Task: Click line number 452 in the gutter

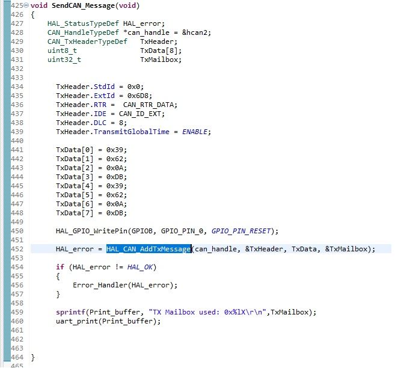Action: click(x=17, y=249)
